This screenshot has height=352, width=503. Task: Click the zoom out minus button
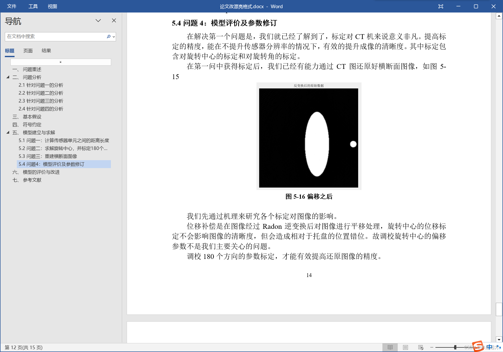point(432,347)
